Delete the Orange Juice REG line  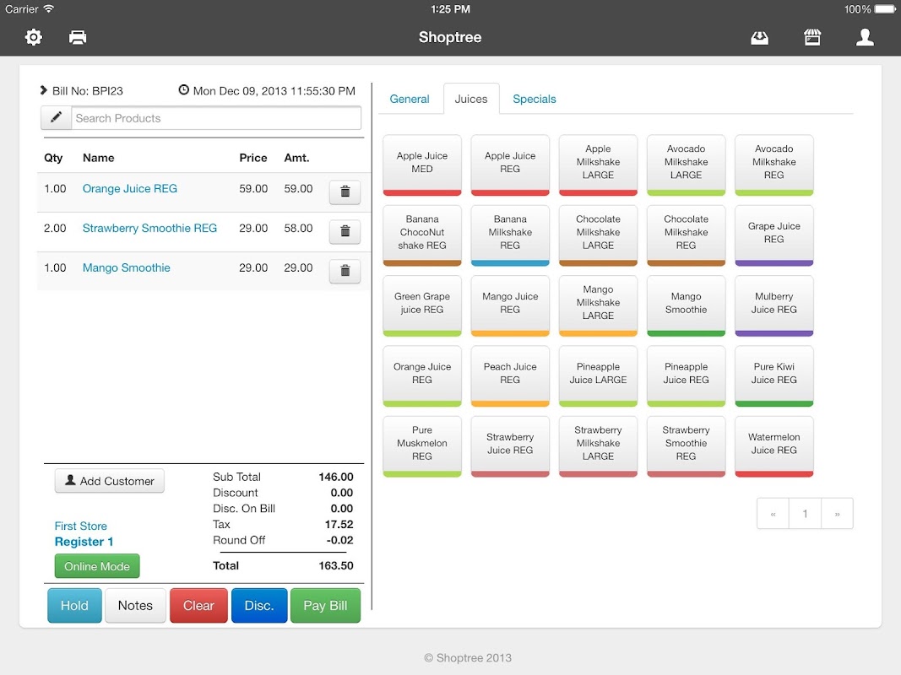tap(345, 192)
